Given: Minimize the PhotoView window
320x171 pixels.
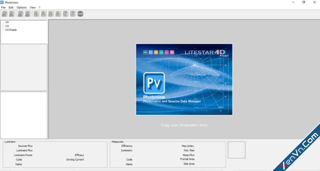Looking at the screenshot, I should click(293, 2).
